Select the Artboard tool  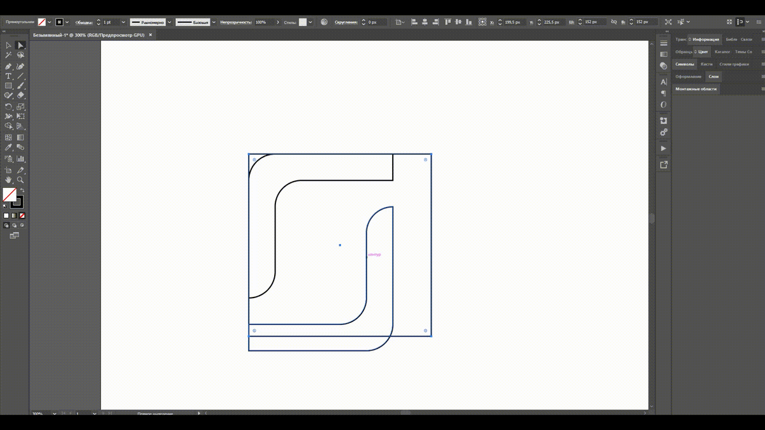tap(8, 170)
